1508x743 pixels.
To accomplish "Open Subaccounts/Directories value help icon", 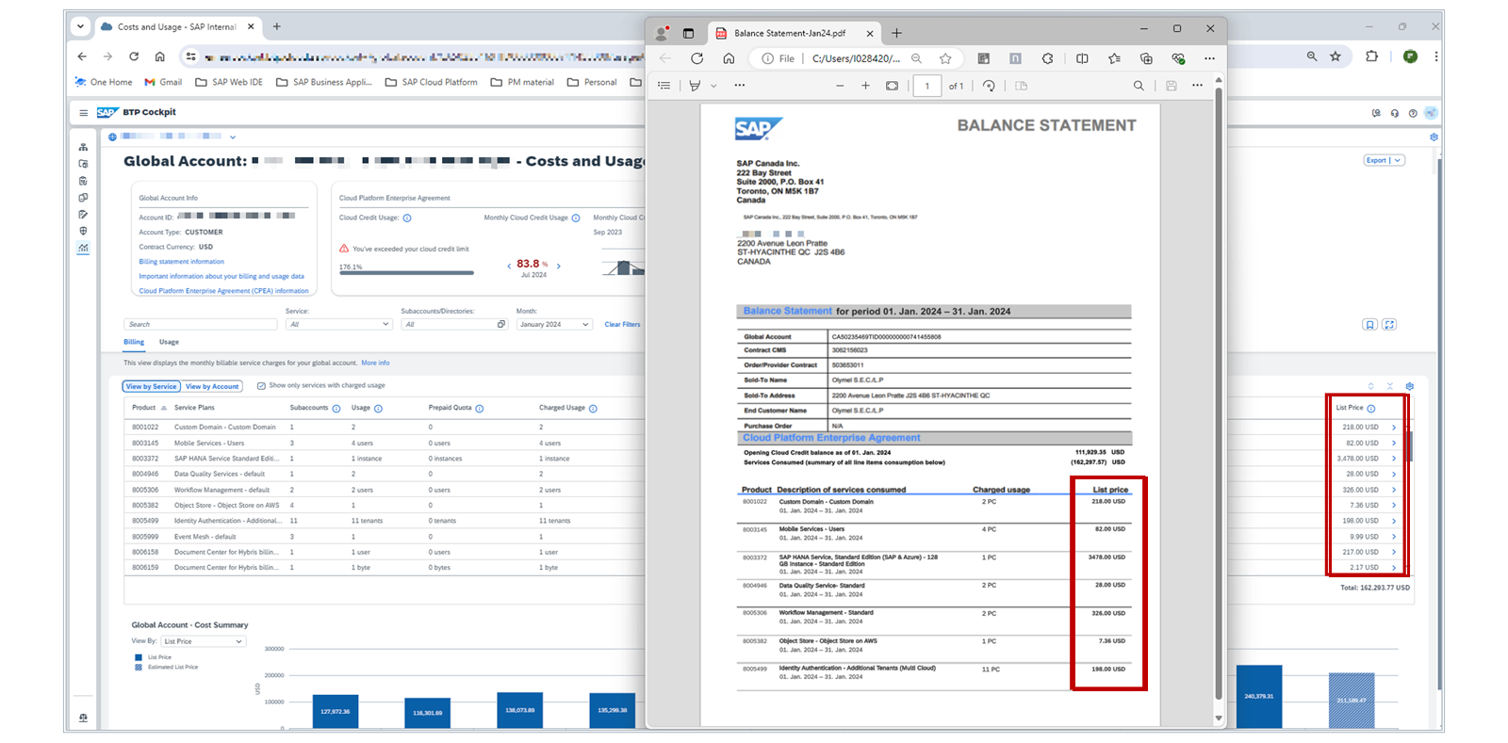I will (501, 324).
